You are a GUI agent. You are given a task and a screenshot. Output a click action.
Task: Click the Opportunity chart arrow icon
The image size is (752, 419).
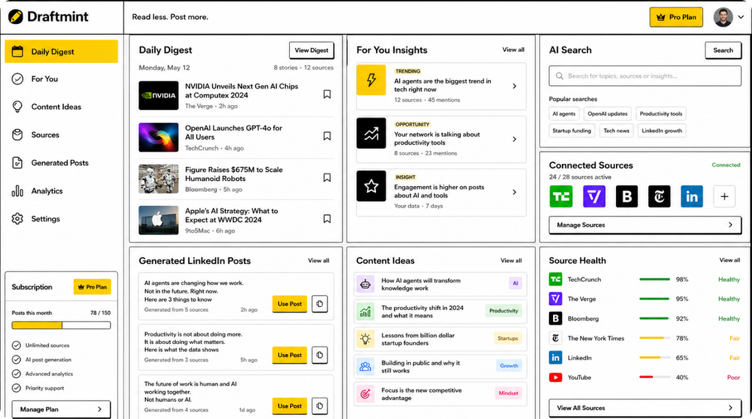pos(371,133)
